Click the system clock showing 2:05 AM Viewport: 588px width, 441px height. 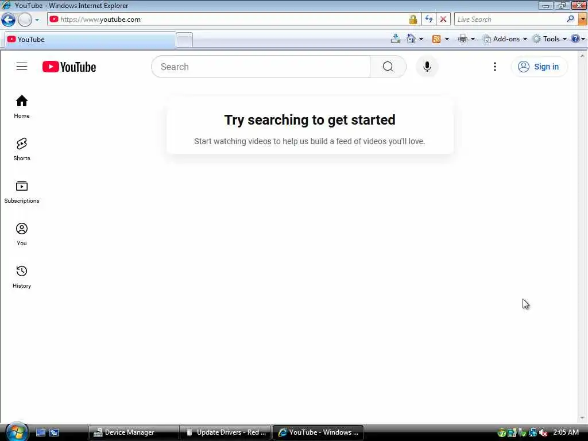pyautogui.click(x=566, y=432)
